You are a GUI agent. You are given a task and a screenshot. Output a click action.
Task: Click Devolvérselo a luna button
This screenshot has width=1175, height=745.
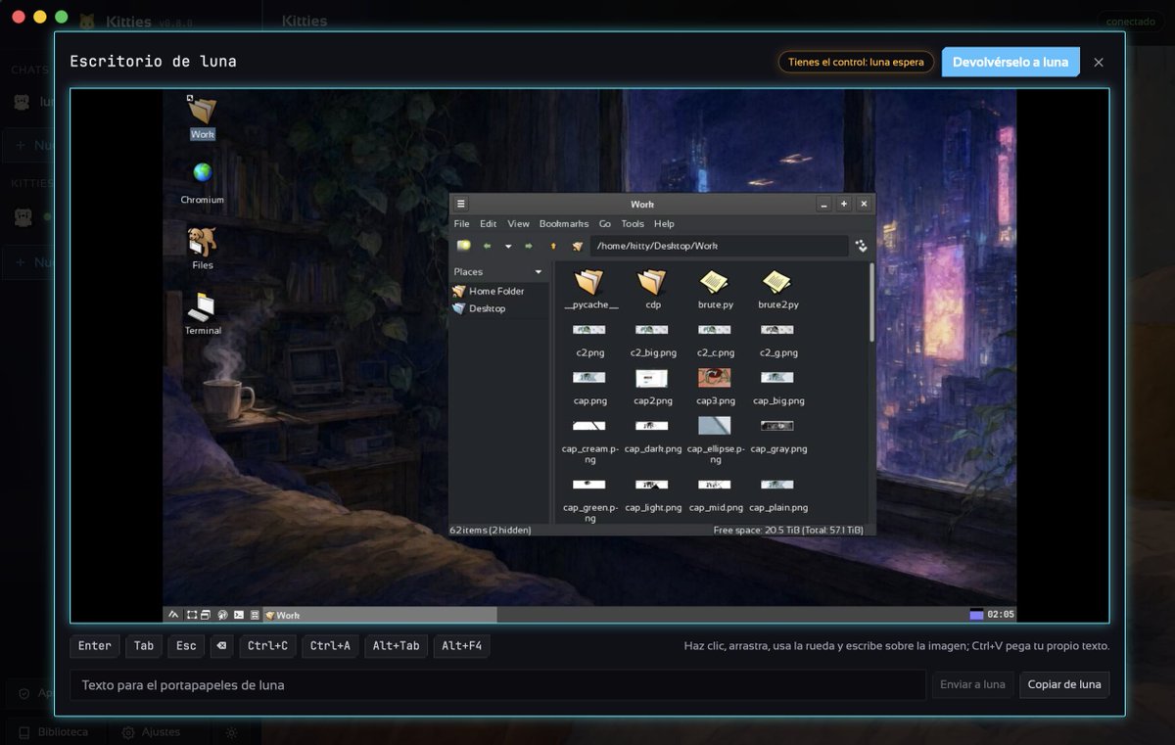pos(1010,62)
